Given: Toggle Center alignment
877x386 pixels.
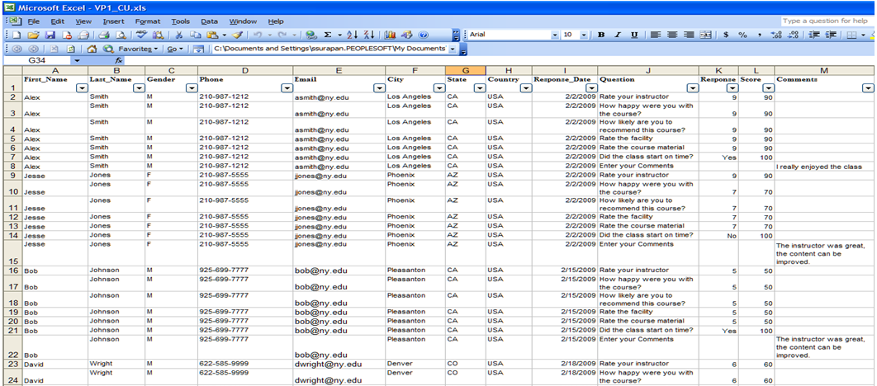Looking at the screenshot, I should point(673,35).
